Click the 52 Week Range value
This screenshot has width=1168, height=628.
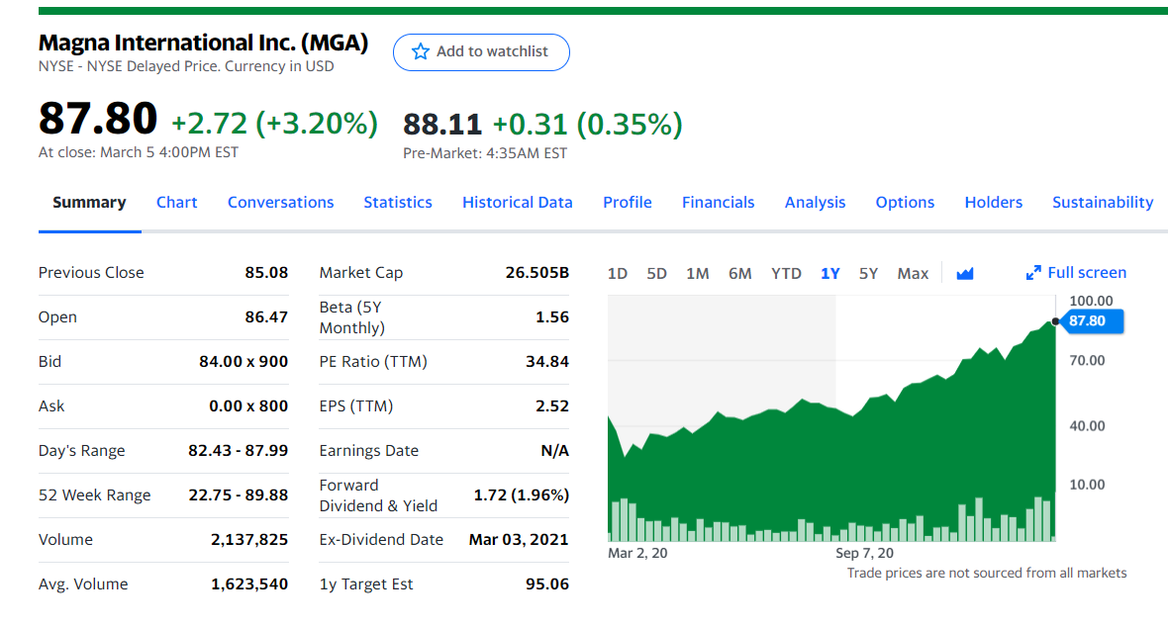(x=239, y=494)
